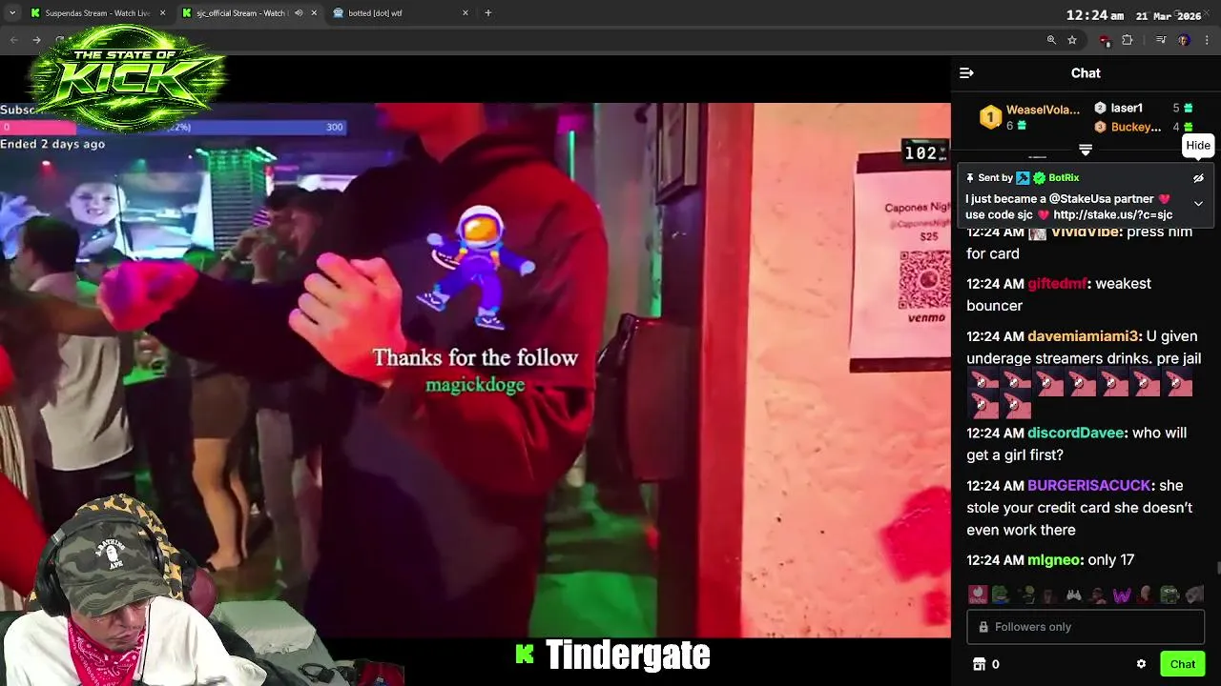Pick the praying hands emote
The height and width of the screenshot is (686, 1221).
1074,595
